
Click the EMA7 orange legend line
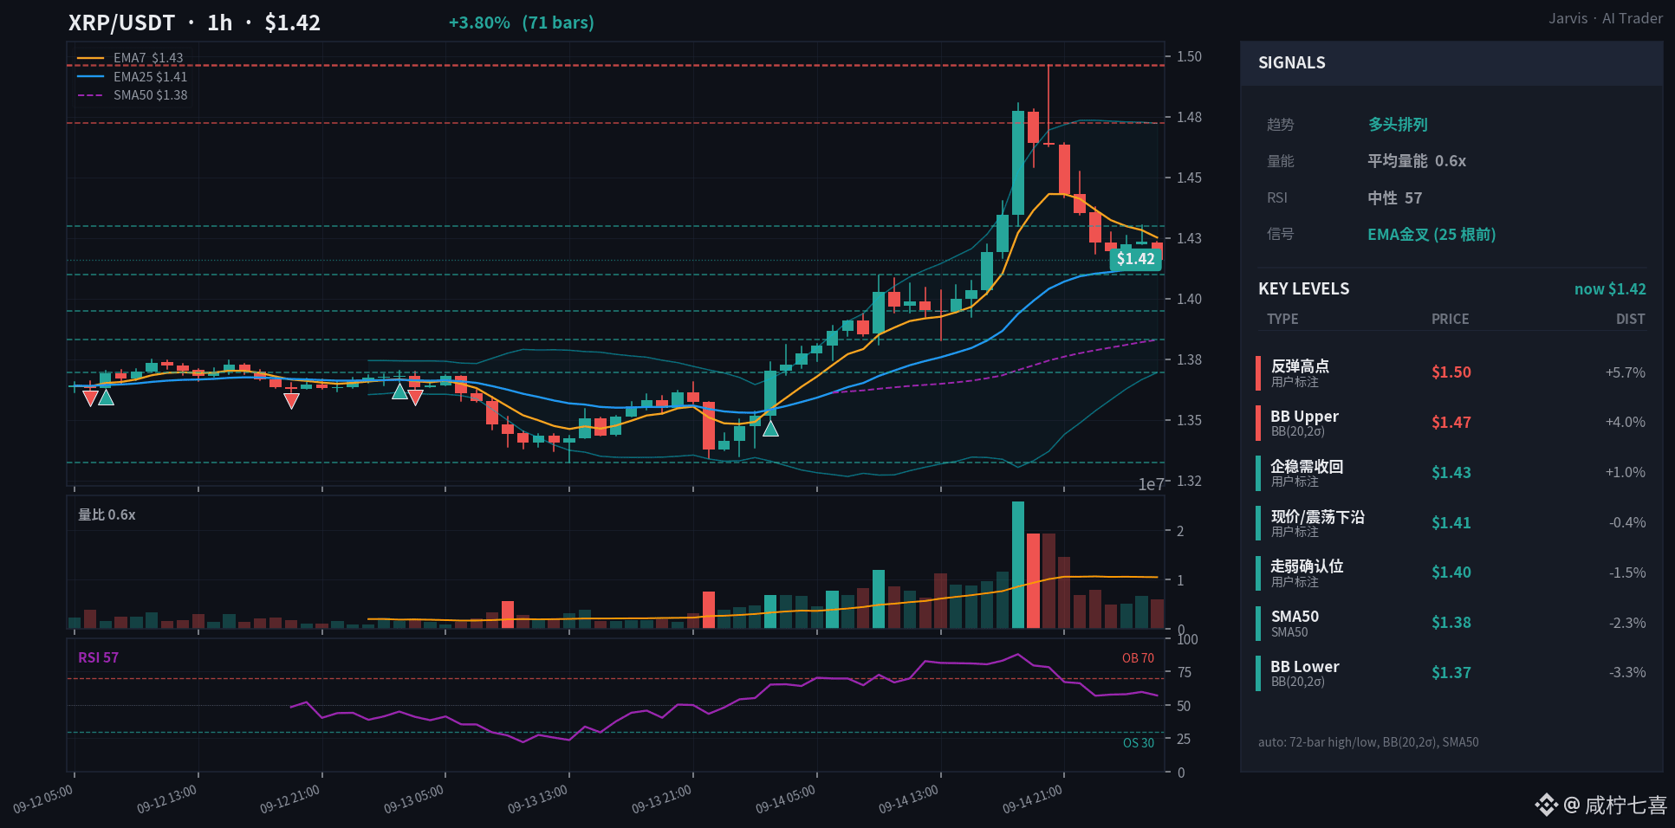click(91, 58)
